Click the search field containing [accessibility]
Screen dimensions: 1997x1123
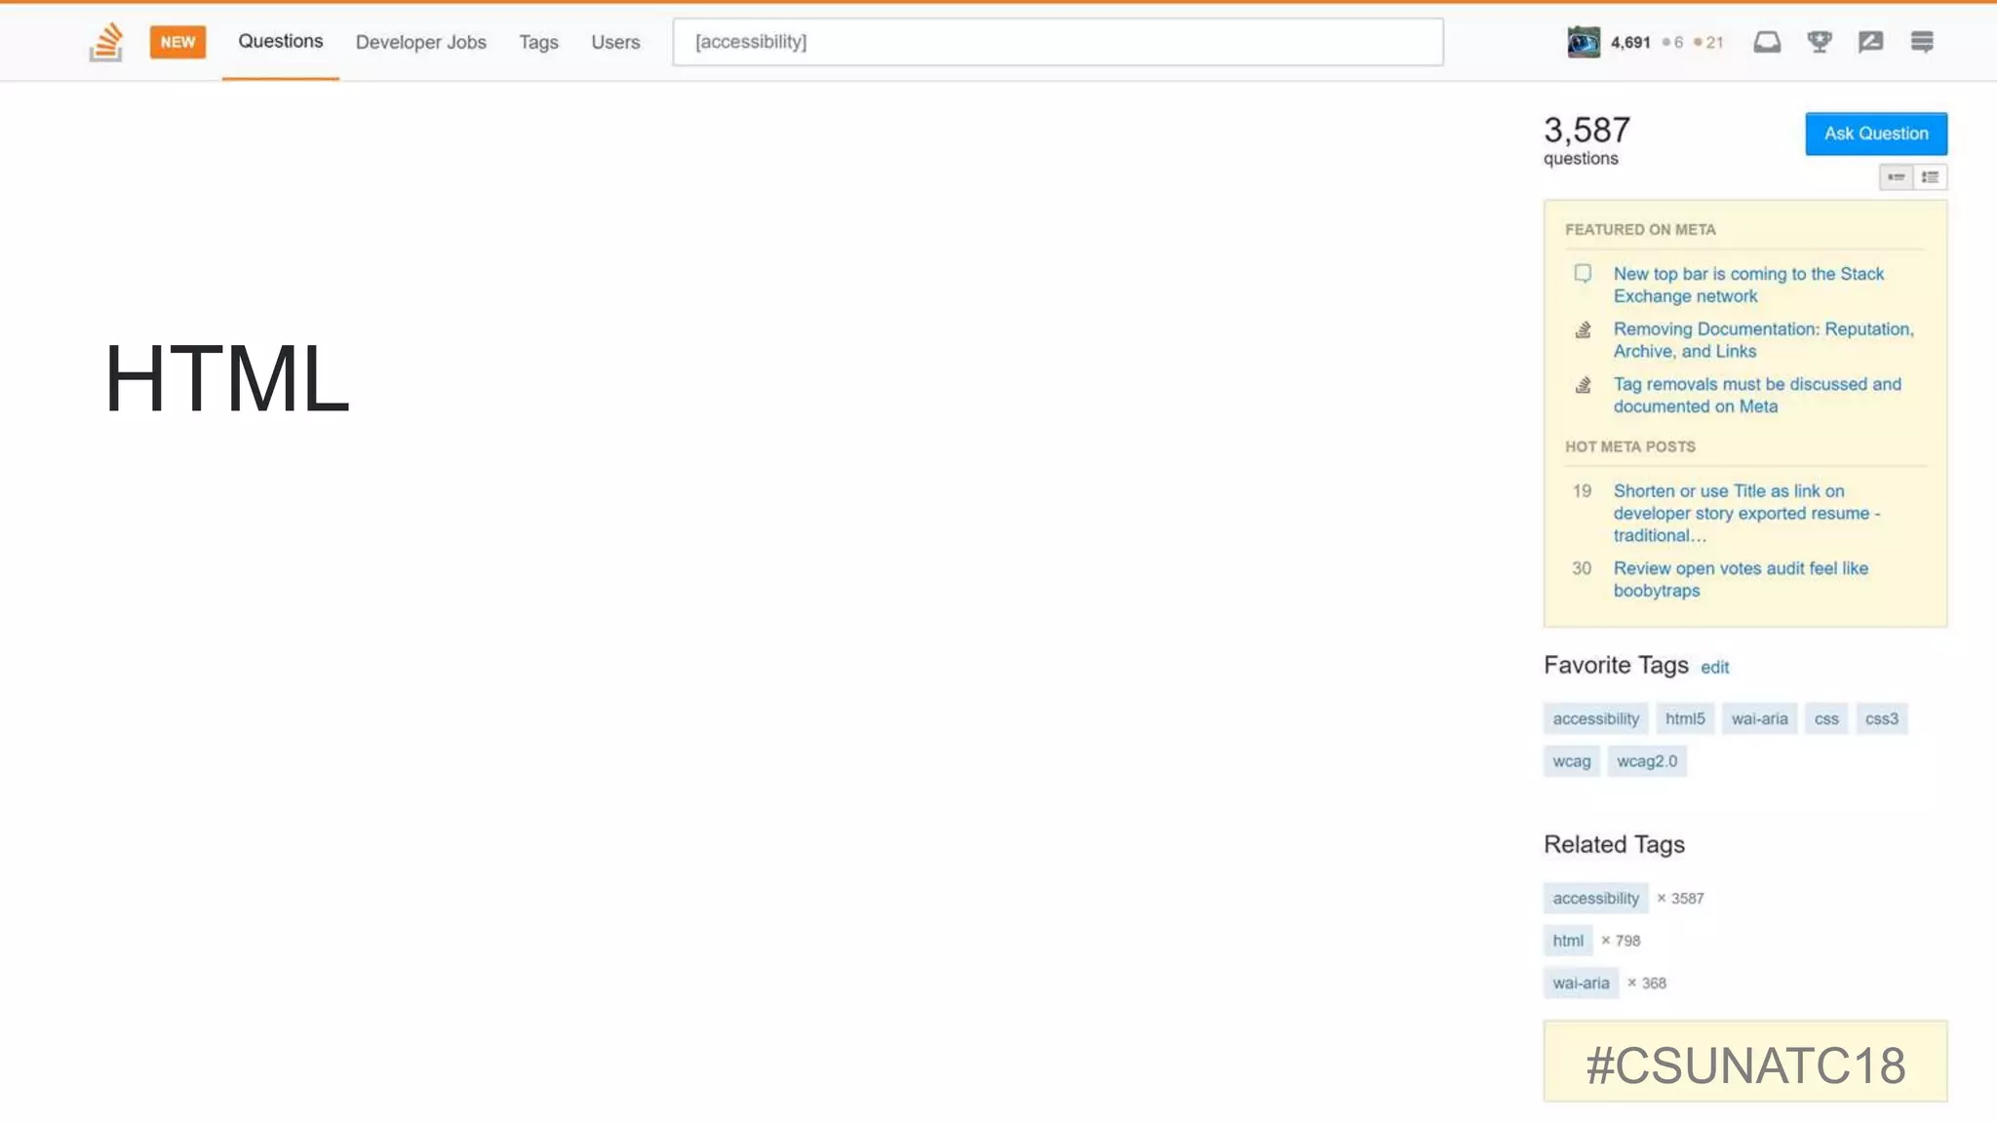coord(1057,42)
